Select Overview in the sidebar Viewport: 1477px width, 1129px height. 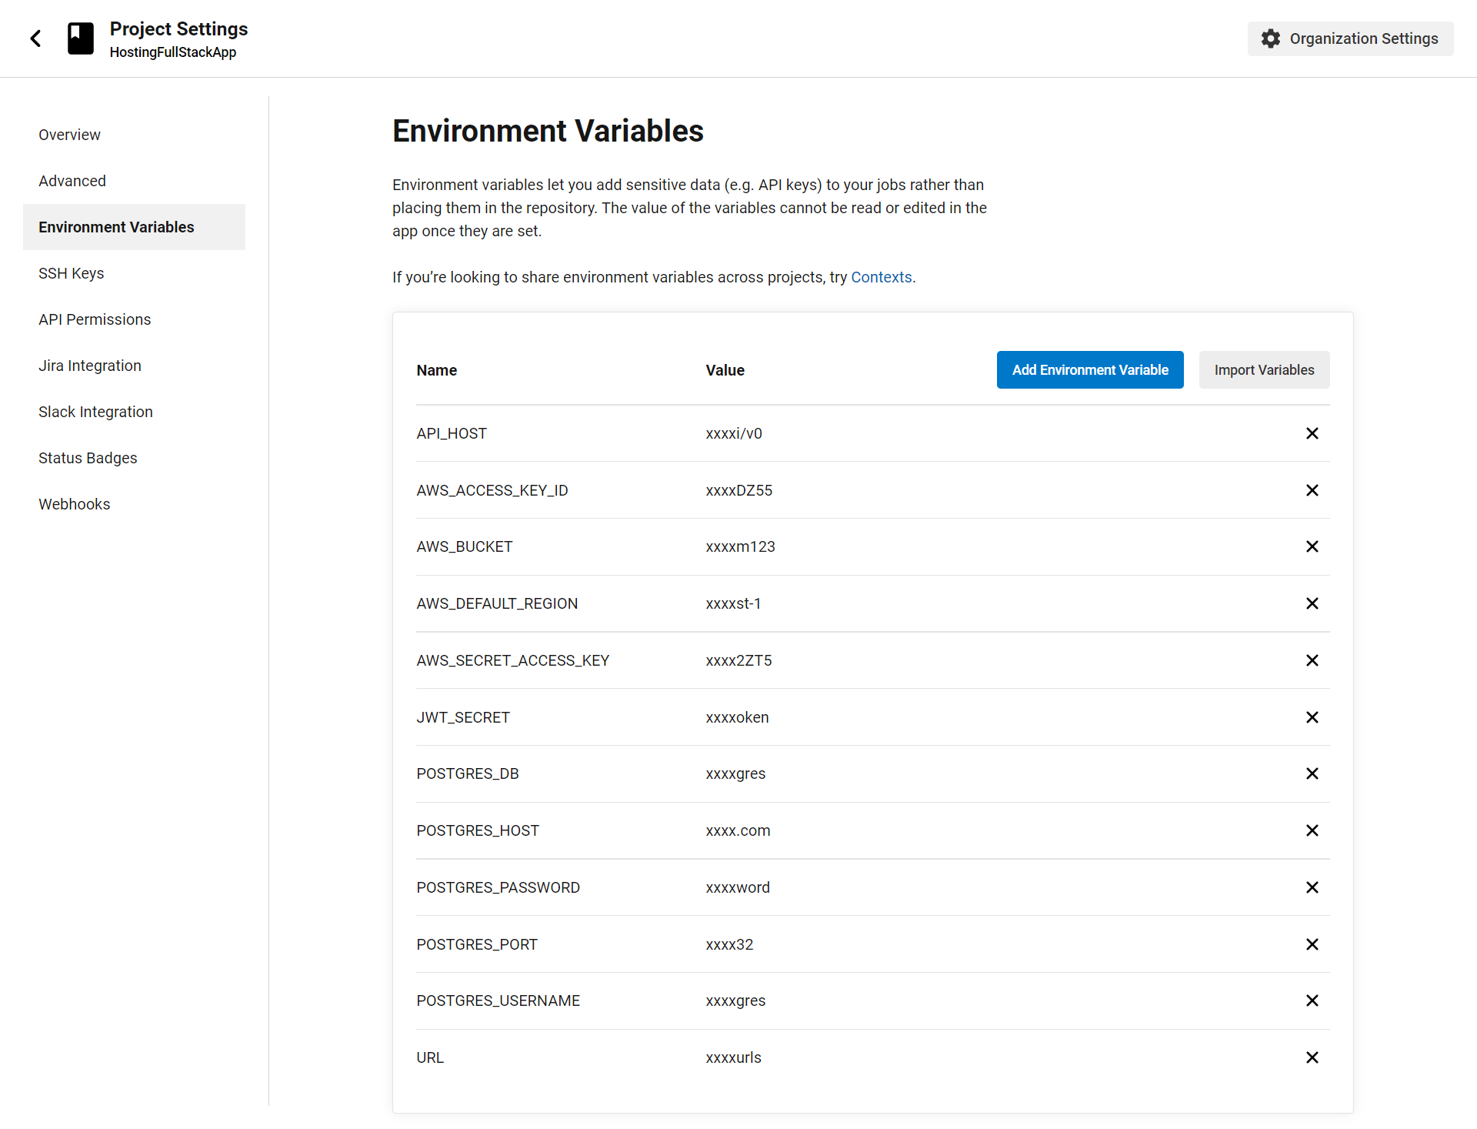tap(69, 135)
